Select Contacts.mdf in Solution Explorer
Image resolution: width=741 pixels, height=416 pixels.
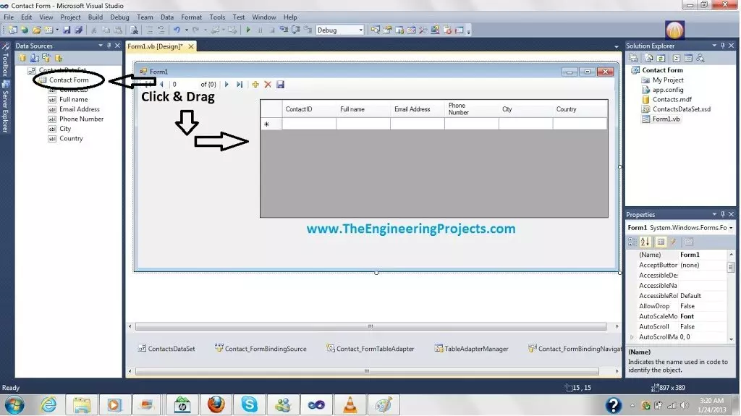point(672,100)
